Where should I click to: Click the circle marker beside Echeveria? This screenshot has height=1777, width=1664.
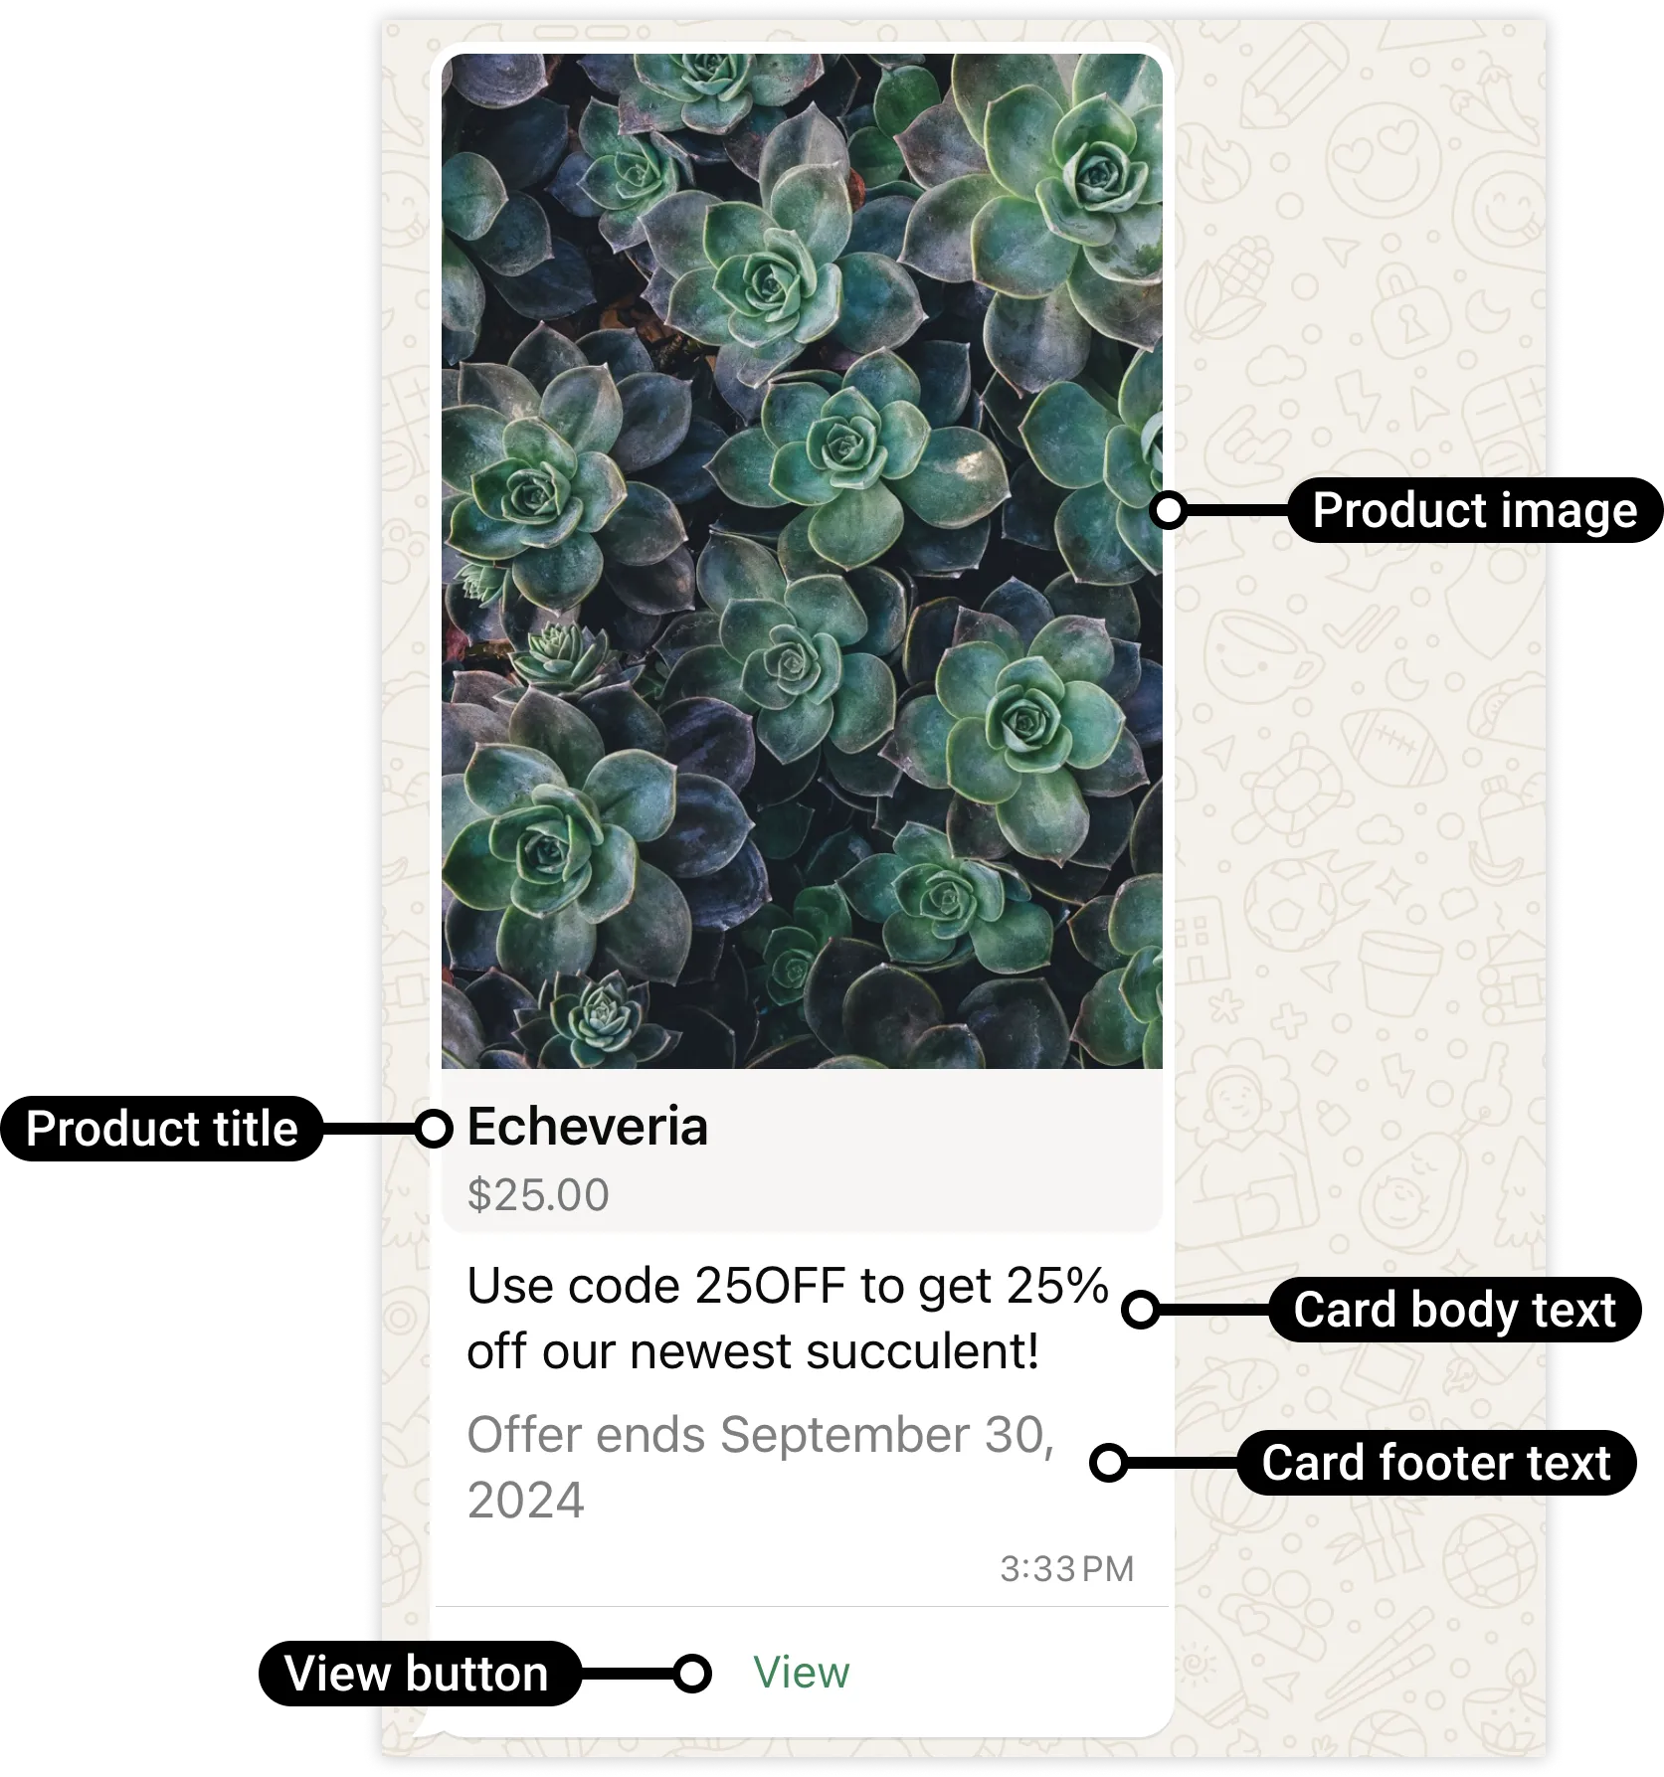point(434,1129)
